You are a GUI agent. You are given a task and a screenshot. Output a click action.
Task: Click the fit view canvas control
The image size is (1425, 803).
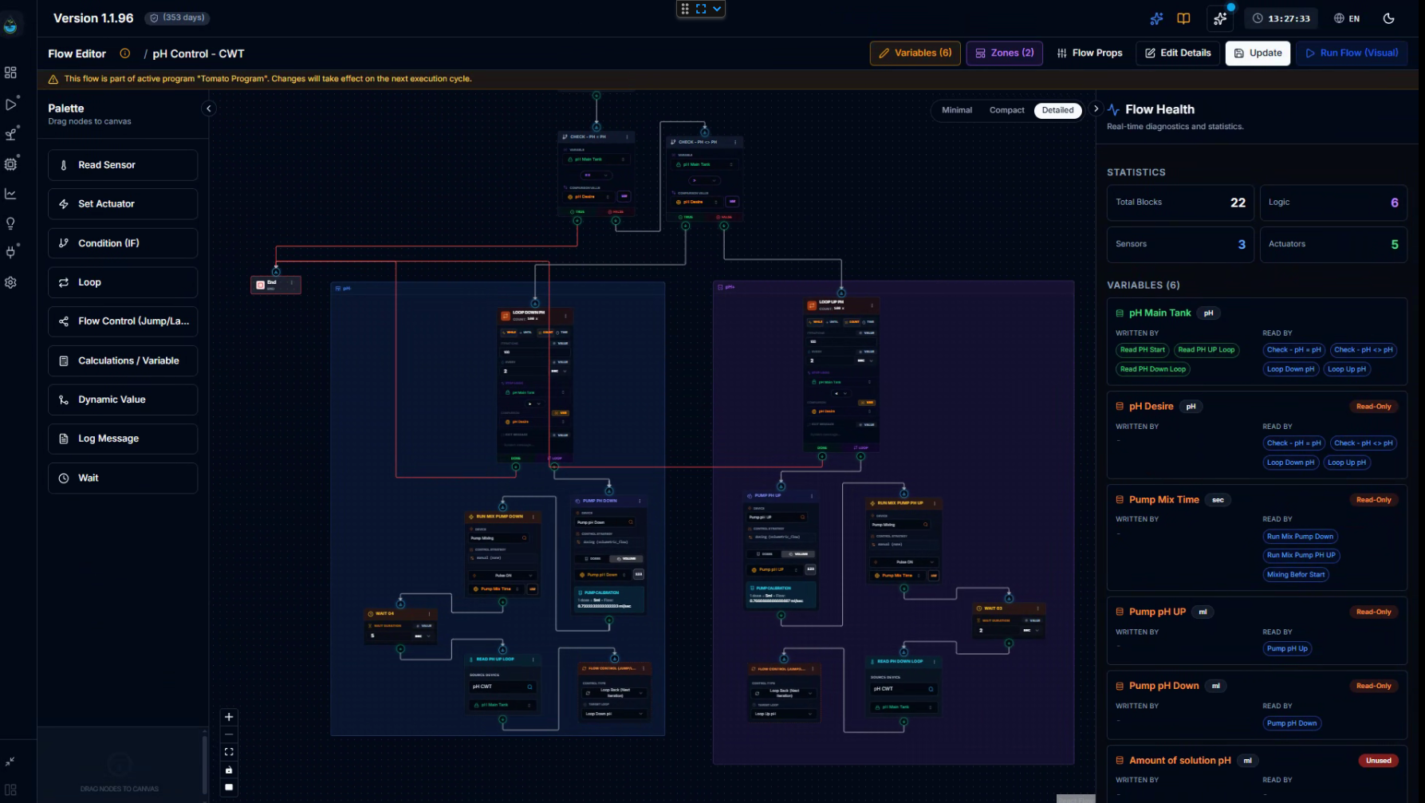[x=229, y=752]
